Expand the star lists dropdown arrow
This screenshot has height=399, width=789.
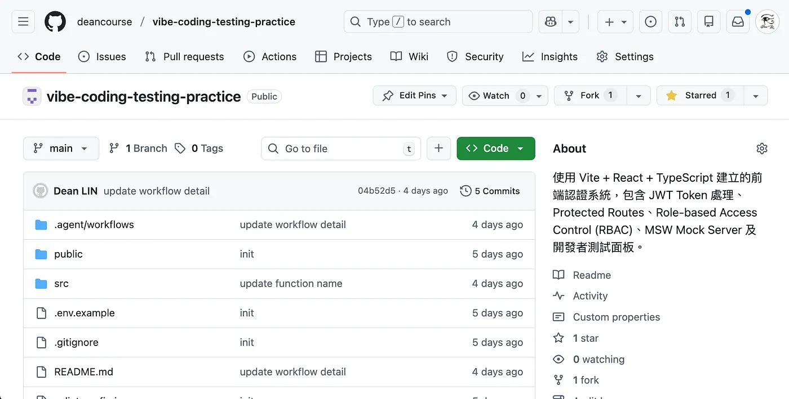(x=756, y=96)
